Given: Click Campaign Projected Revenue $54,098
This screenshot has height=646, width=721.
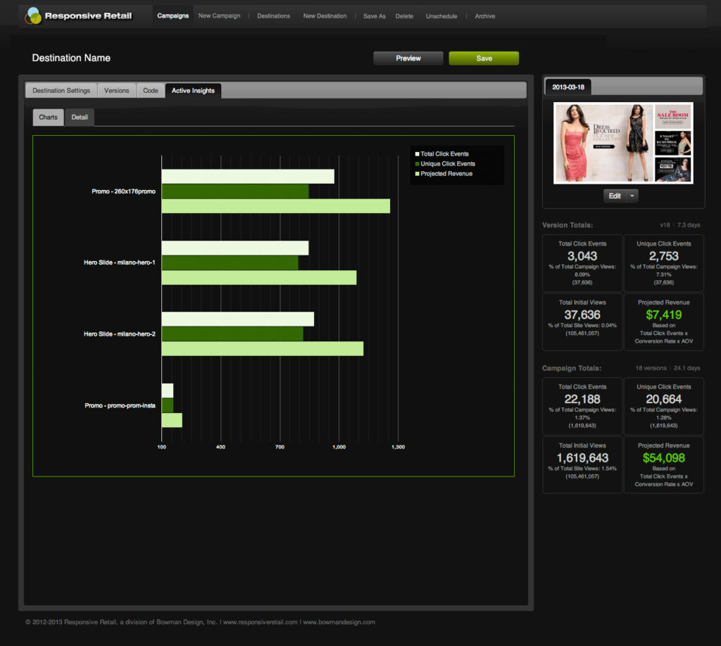Looking at the screenshot, I should click(x=663, y=458).
